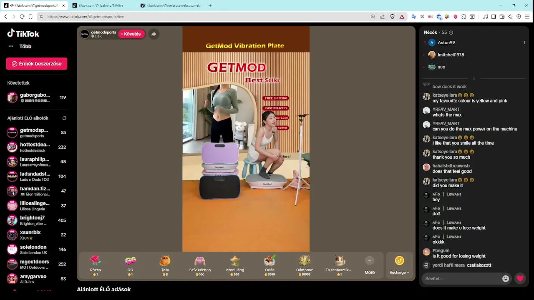Open the HLS extension icon
The height and width of the screenshot is (300, 534).
(x=431, y=17)
